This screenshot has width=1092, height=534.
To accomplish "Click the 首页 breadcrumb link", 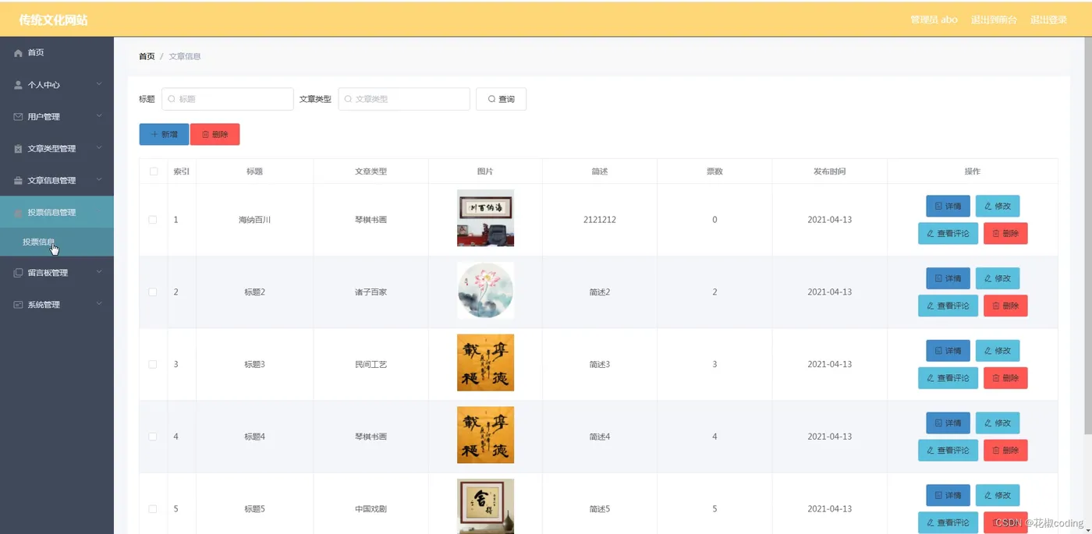I will coord(147,56).
